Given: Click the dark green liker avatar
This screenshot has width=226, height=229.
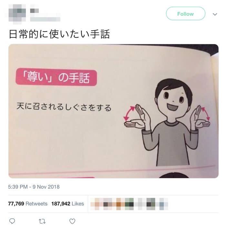Looking at the screenshot, I should coord(129,204).
